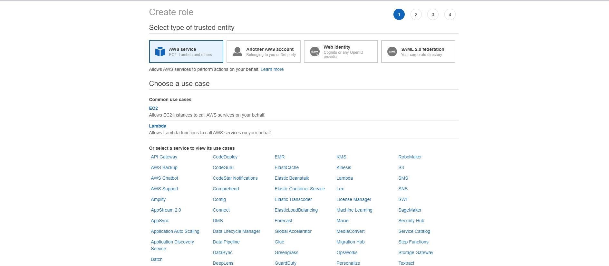Open the Learn more link

(x=272, y=69)
